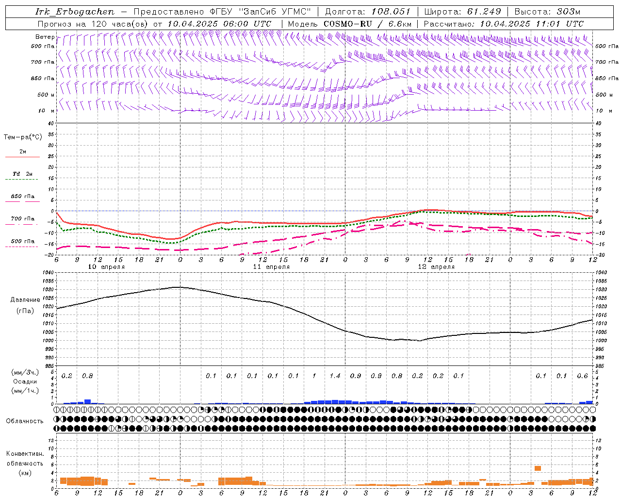Viewport: 621px width, 497px height.
Task: Click the "850 гПа" temperature legend label
Action: (23, 197)
